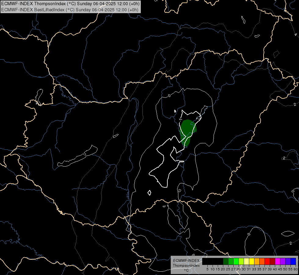Select the magenta 40–45 legend swatch

(278, 261)
